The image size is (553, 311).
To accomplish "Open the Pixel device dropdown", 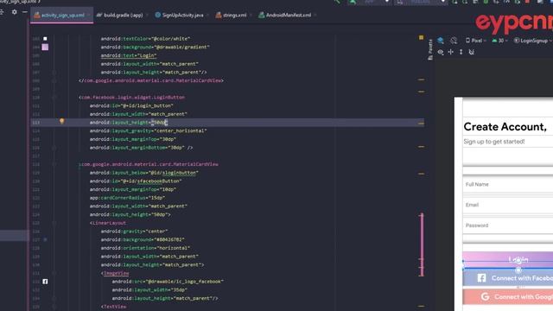I will [475, 41].
